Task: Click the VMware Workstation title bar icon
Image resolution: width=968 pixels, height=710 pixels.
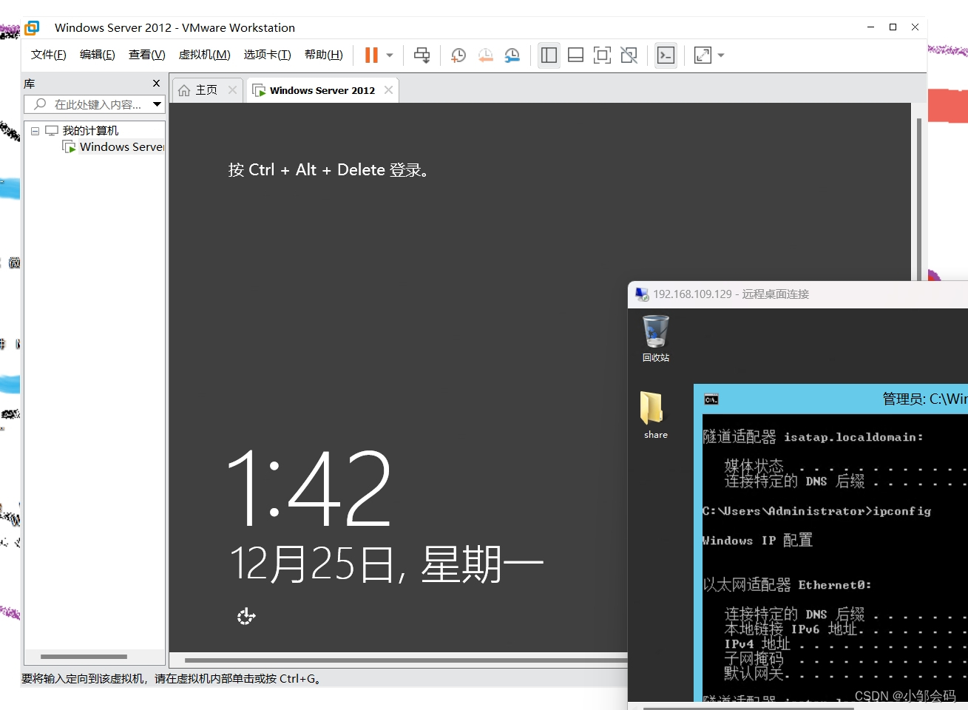Action: [32, 27]
